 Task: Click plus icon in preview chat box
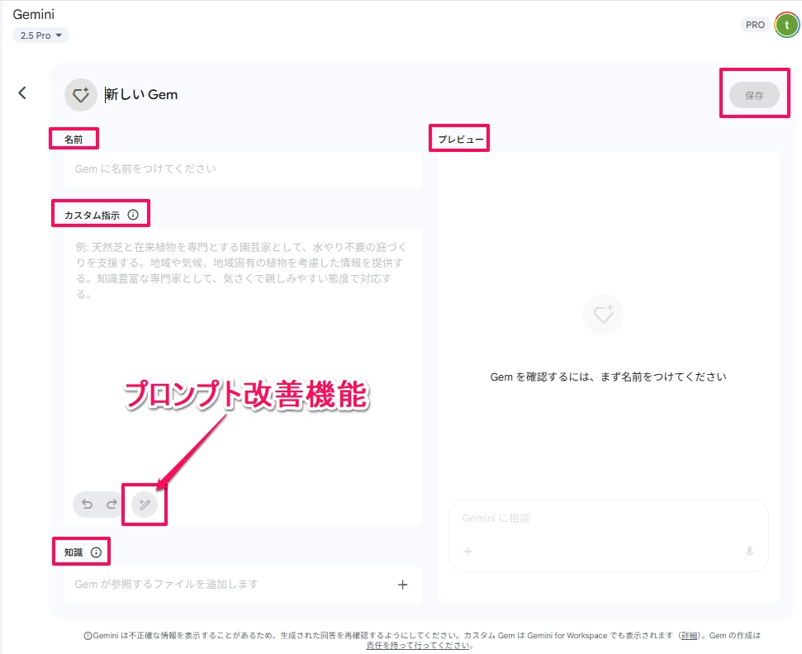(x=467, y=552)
